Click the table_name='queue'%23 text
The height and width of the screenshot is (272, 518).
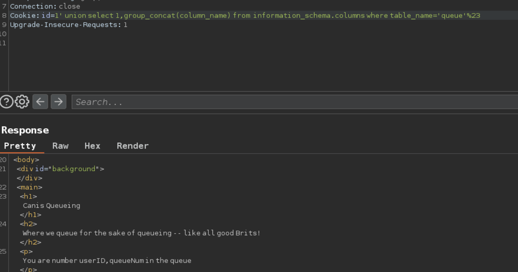pyautogui.click(x=435, y=15)
